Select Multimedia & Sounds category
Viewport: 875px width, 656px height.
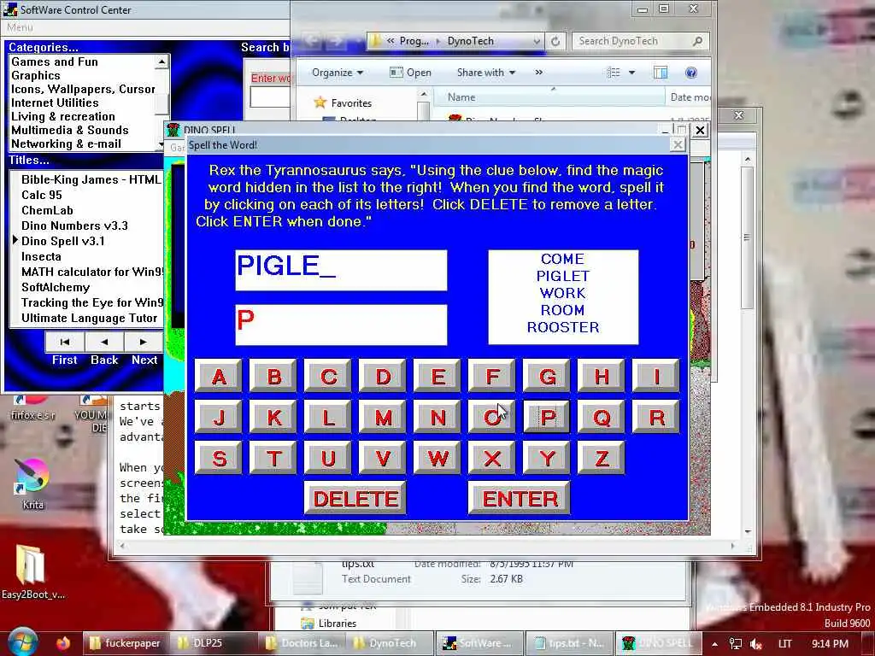point(70,130)
